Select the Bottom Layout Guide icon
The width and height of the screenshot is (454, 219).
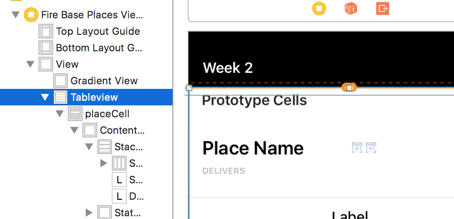point(45,48)
